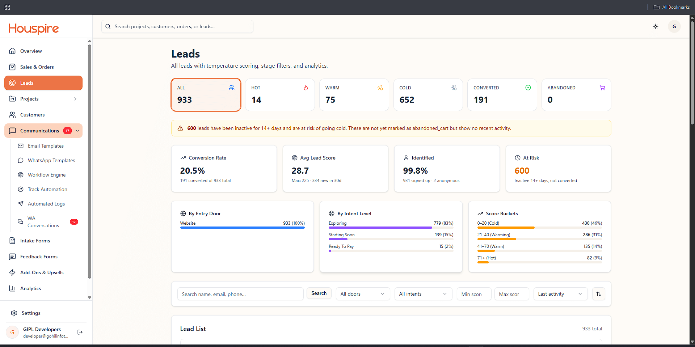The image size is (695, 347).
Task: Click the logout icon next to GIPL Developers
Action: pyautogui.click(x=80, y=332)
